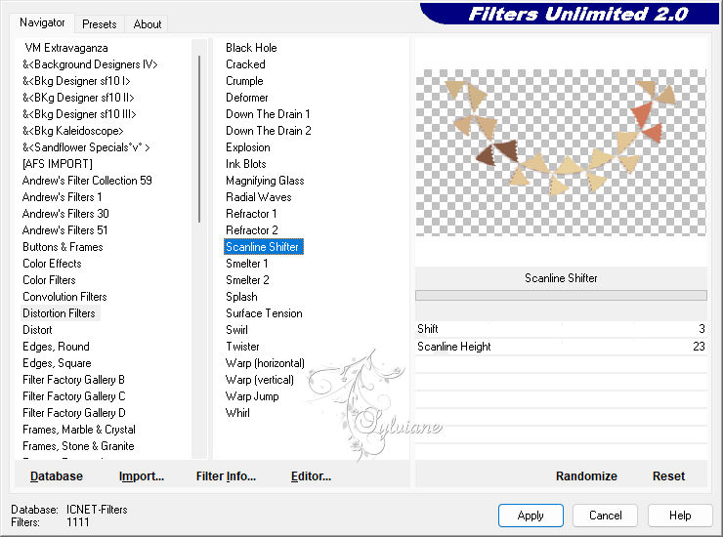Select &<Bkg Designer sf10 I> category
Screen dimensions: 723x537
pyautogui.click(x=76, y=81)
